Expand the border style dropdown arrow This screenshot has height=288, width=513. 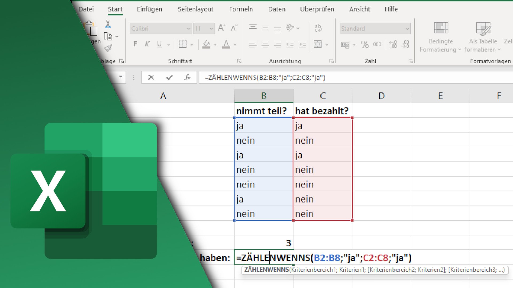(192, 44)
